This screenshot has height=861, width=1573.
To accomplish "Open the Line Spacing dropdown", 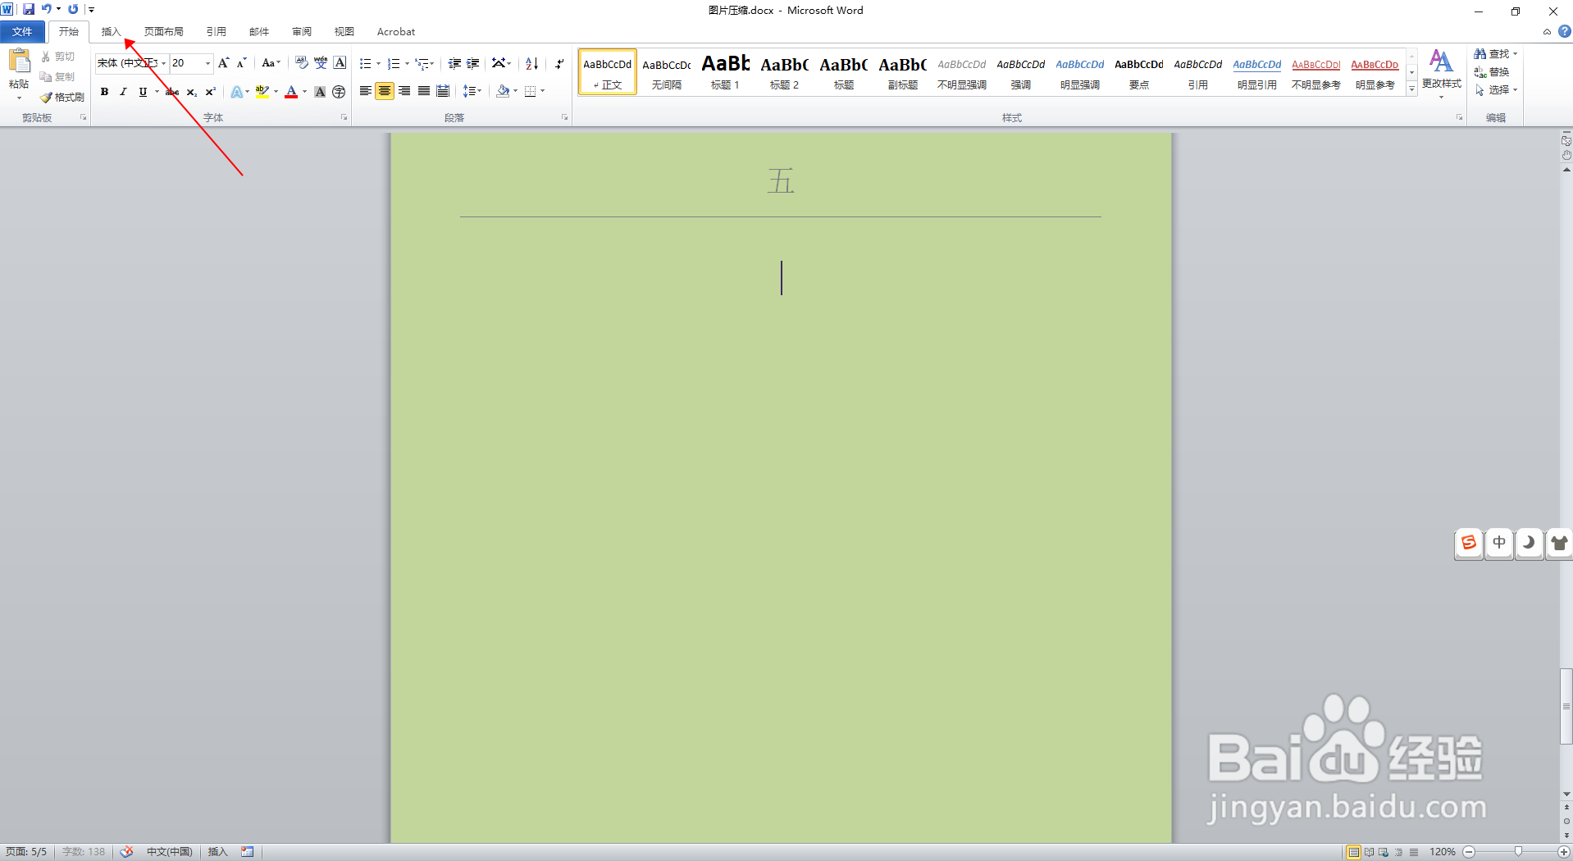I will [x=472, y=91].
